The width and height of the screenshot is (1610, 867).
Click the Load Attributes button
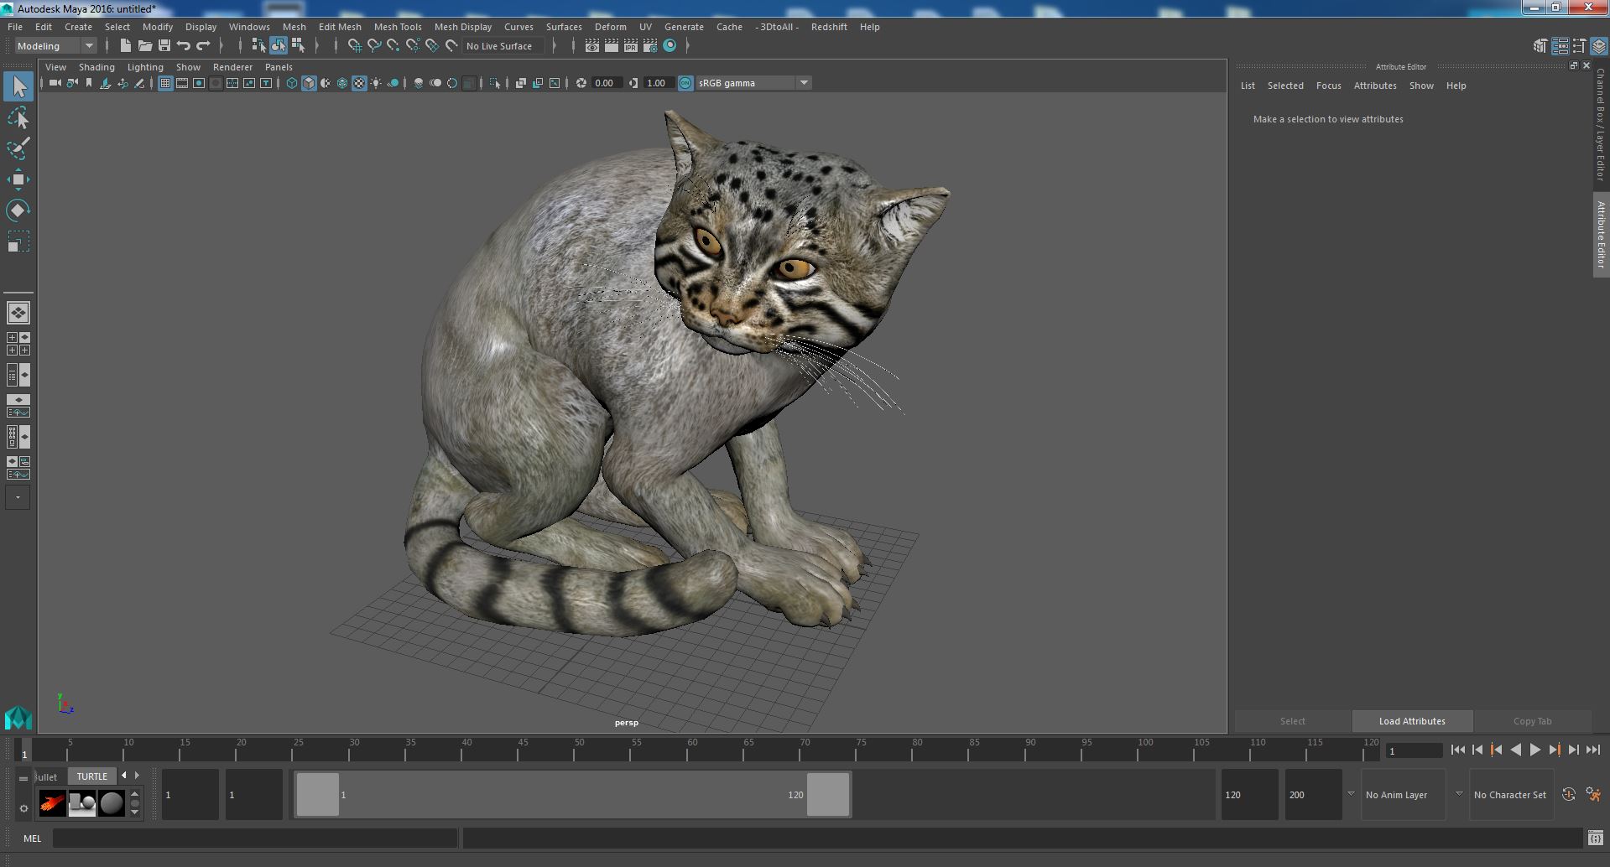point(1412,721)
